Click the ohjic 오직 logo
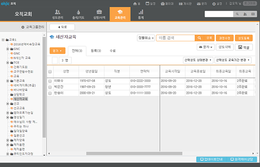260x167 pixels. click(x=9, y=3)
